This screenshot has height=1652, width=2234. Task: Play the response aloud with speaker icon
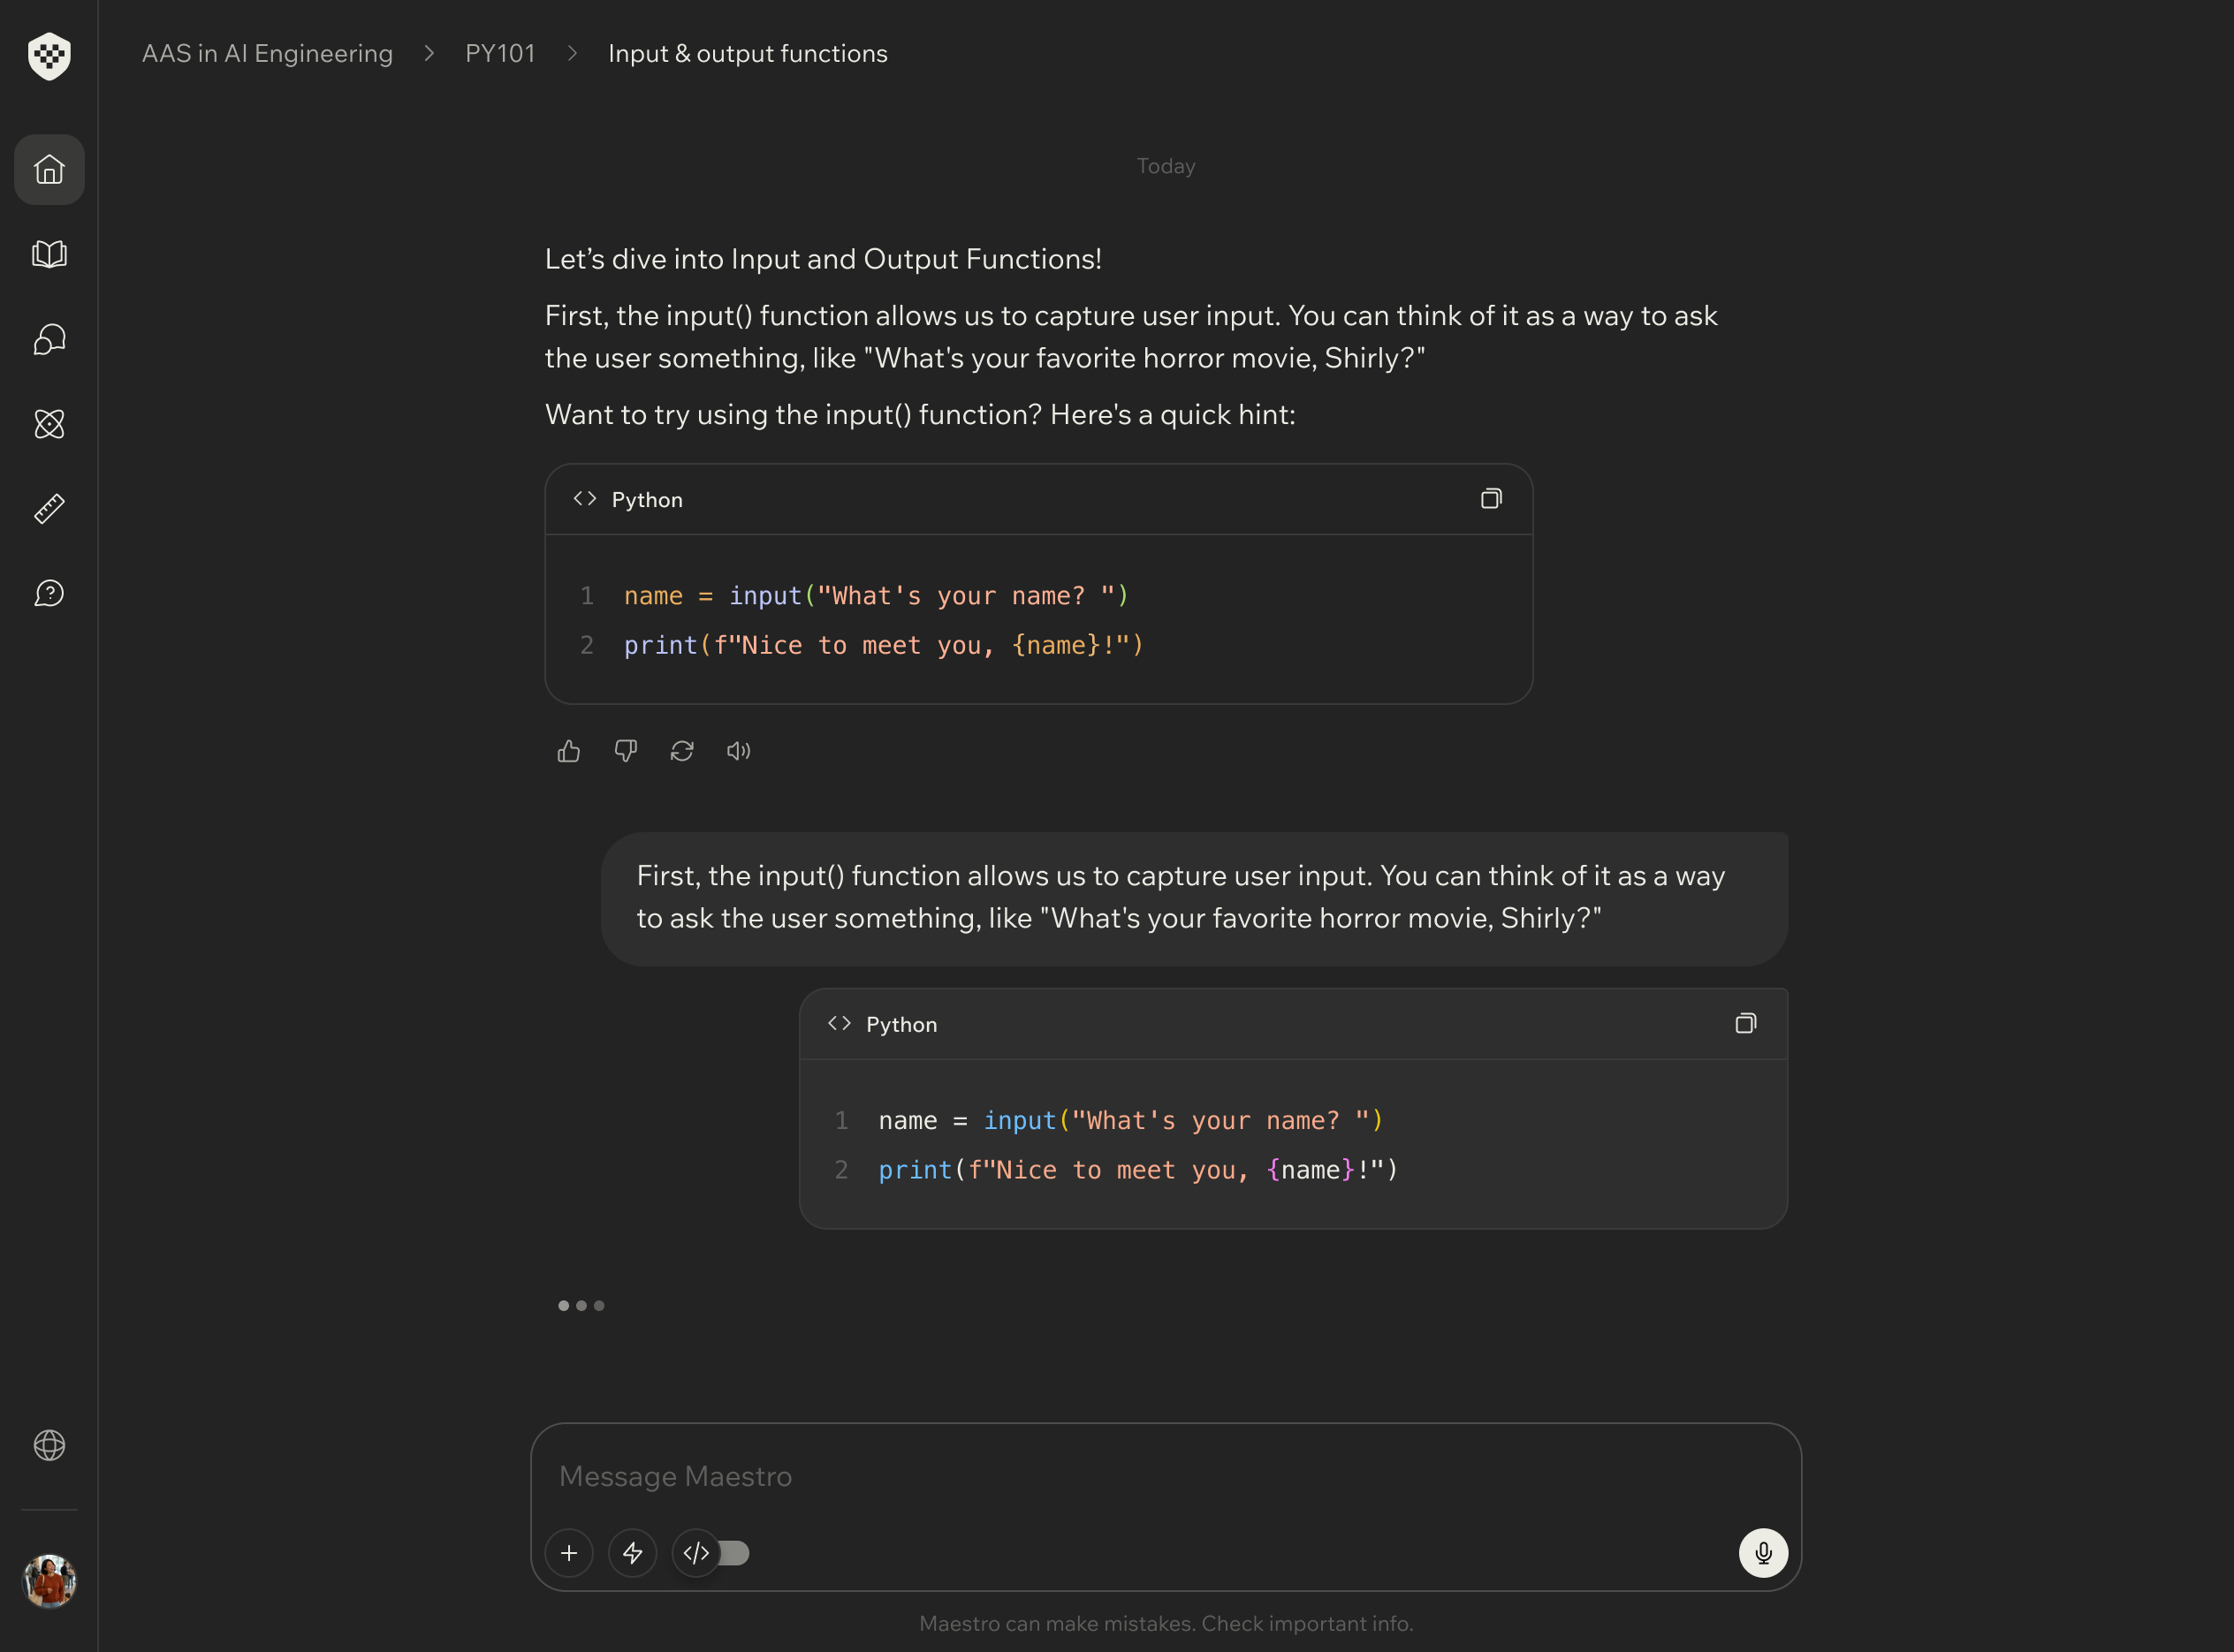(738, 751)
